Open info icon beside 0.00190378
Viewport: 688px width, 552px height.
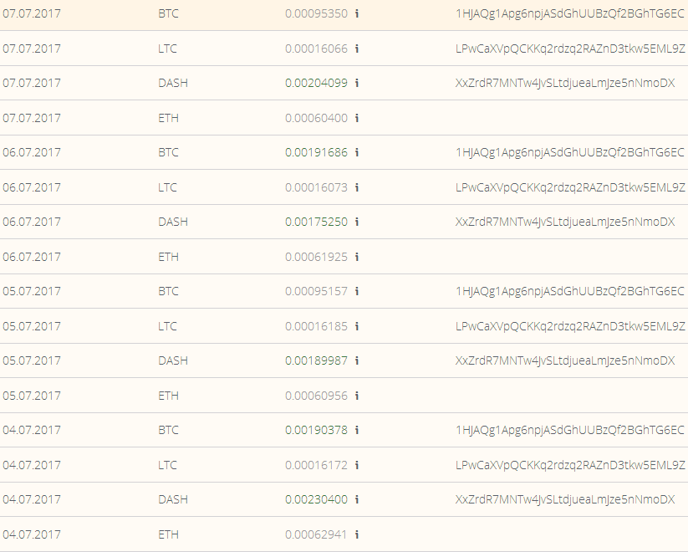(x=357, y=430)
